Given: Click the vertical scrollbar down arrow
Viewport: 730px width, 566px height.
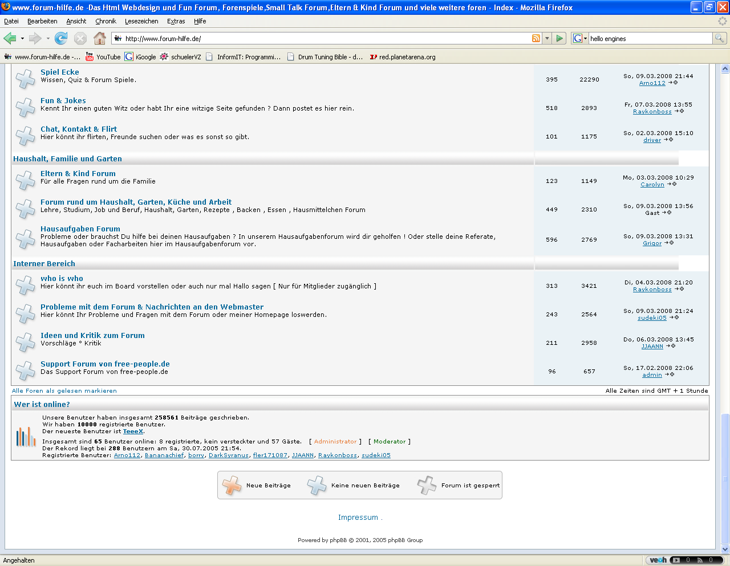Looking at the screenshot, I should point(725,549).
